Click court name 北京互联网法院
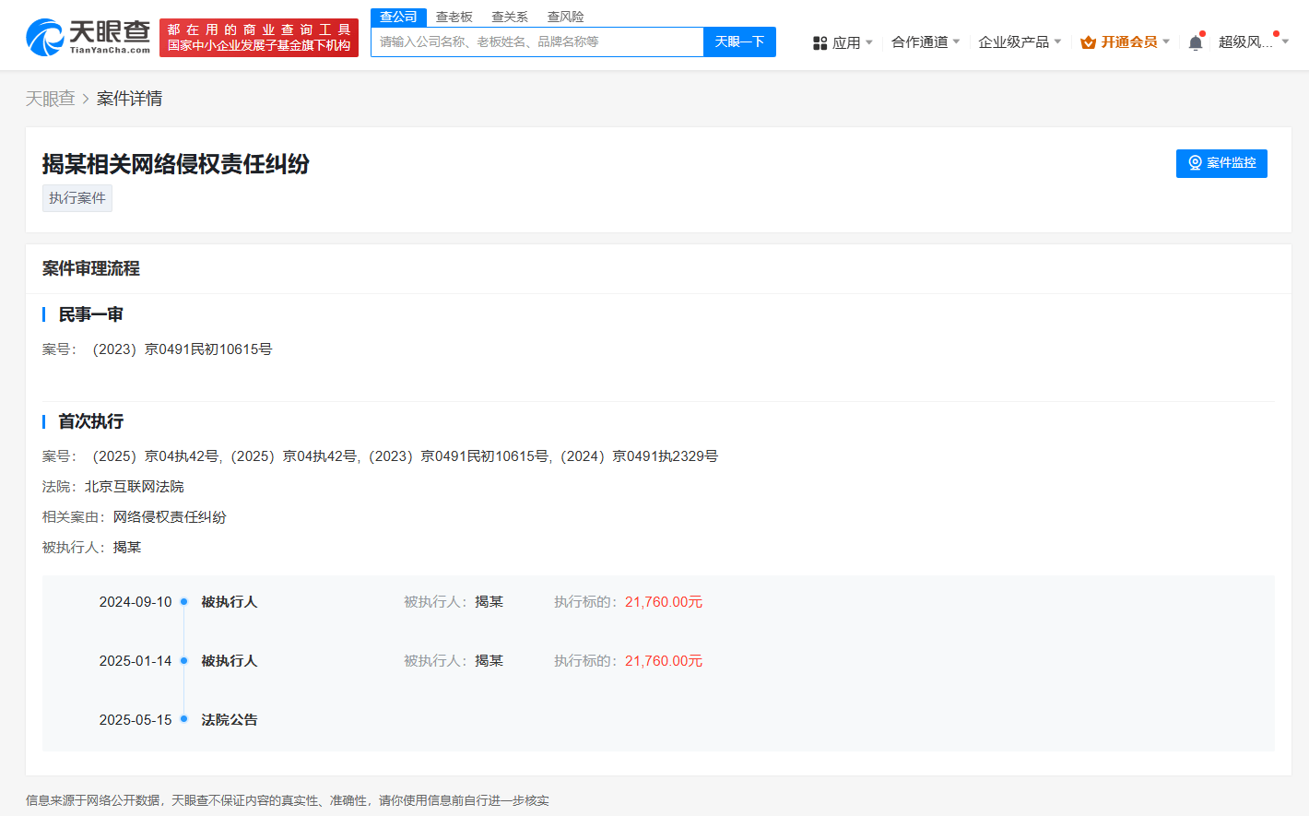 (x=135, y=487)
